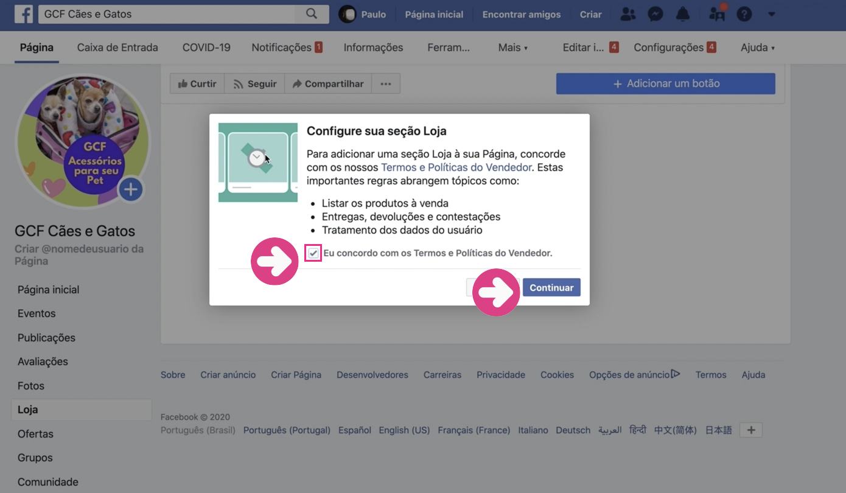Click the Continuar button
The width and height of the screenshot is (846, 493).
tap(551, 287)
